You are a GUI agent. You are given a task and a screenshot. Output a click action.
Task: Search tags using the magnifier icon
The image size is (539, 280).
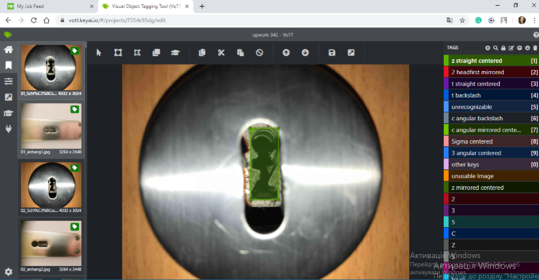tap(495, 48)
